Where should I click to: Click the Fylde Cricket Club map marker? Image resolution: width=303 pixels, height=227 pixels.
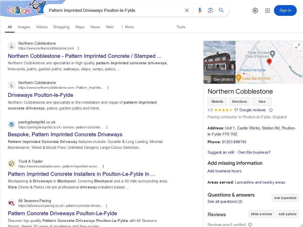[x=272, y=54]
